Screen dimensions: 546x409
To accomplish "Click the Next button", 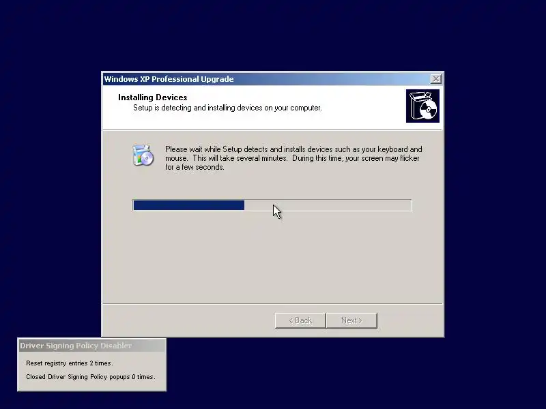I will click(x=351, y=320).
